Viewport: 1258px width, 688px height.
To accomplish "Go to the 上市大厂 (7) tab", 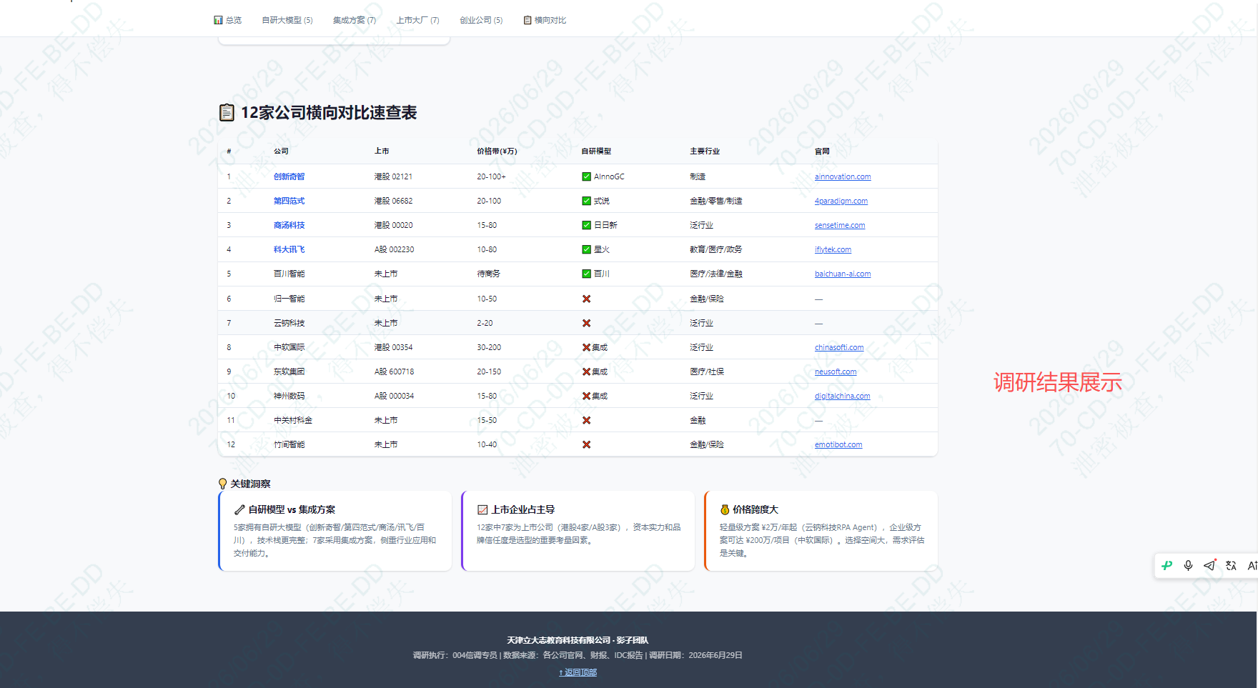I will coord(418,20).
